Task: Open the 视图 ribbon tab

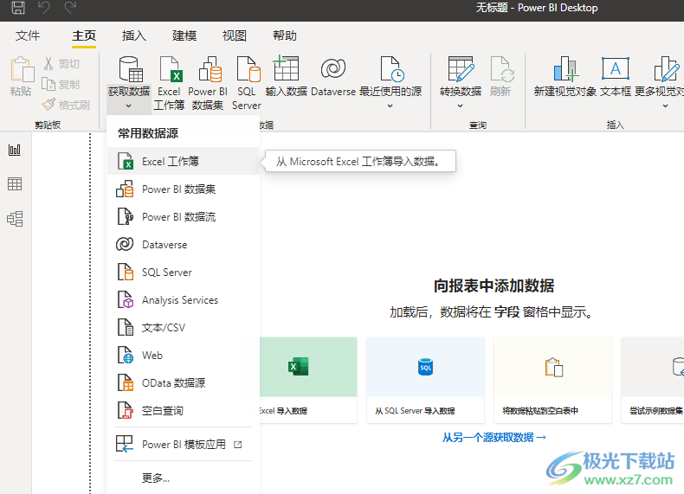Action: click(x=235, y=35)
